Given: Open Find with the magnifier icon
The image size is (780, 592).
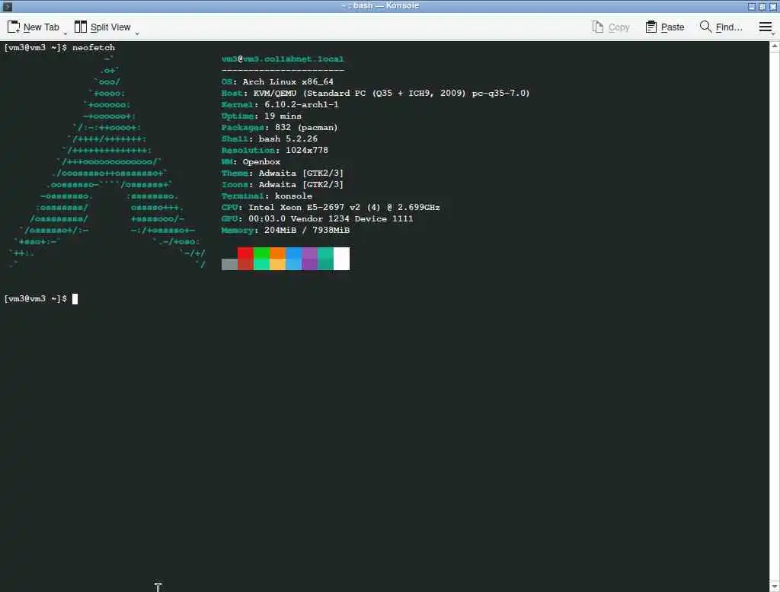Looking at the screenshot, I should (x=705, y=27).
